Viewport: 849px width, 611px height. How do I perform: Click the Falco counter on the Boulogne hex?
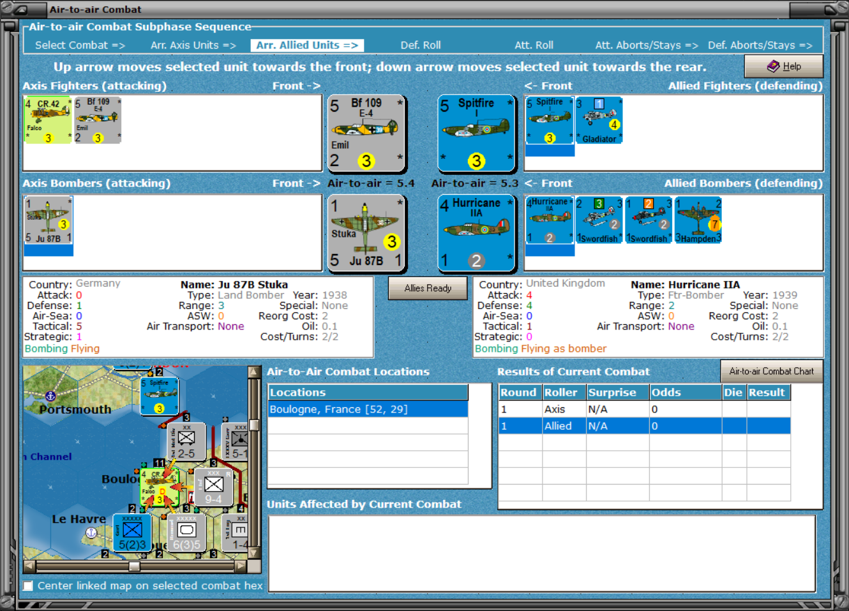point(159,487)
